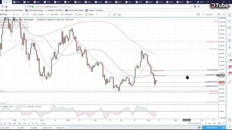This screenshot has height=130, width=232.
Task: Open the ideas stream icon with red badge
Action: (x=230, y=68)
